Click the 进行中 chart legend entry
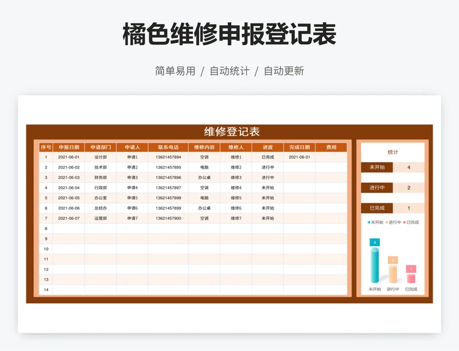The image size is (459, 351). click(x=393, y=222)
